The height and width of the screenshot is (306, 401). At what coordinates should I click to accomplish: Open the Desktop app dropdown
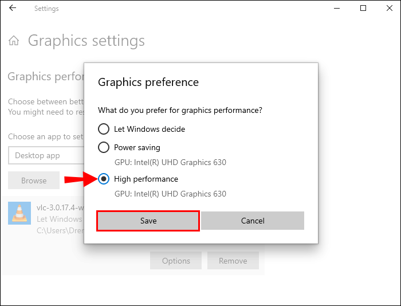46,155
